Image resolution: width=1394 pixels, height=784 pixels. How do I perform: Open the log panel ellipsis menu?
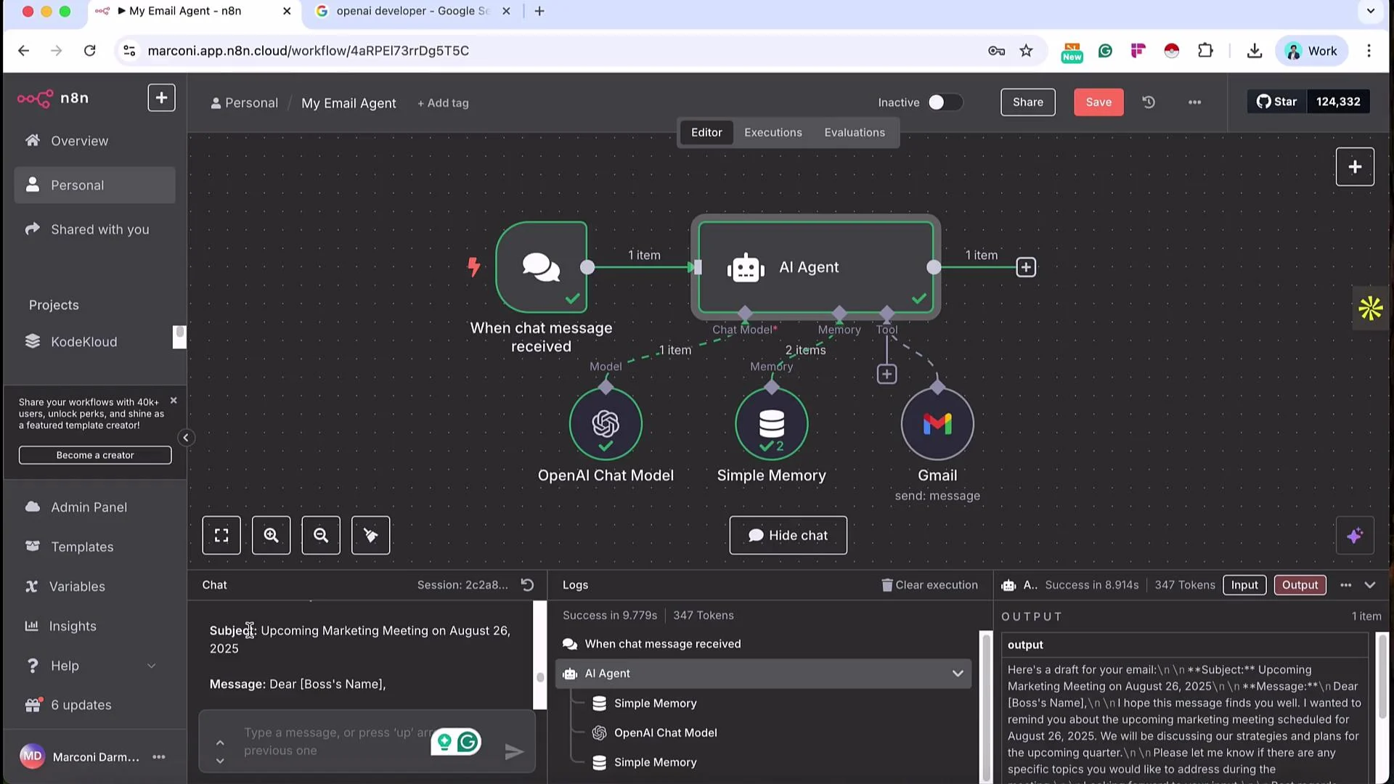(x=1346, y=585)
